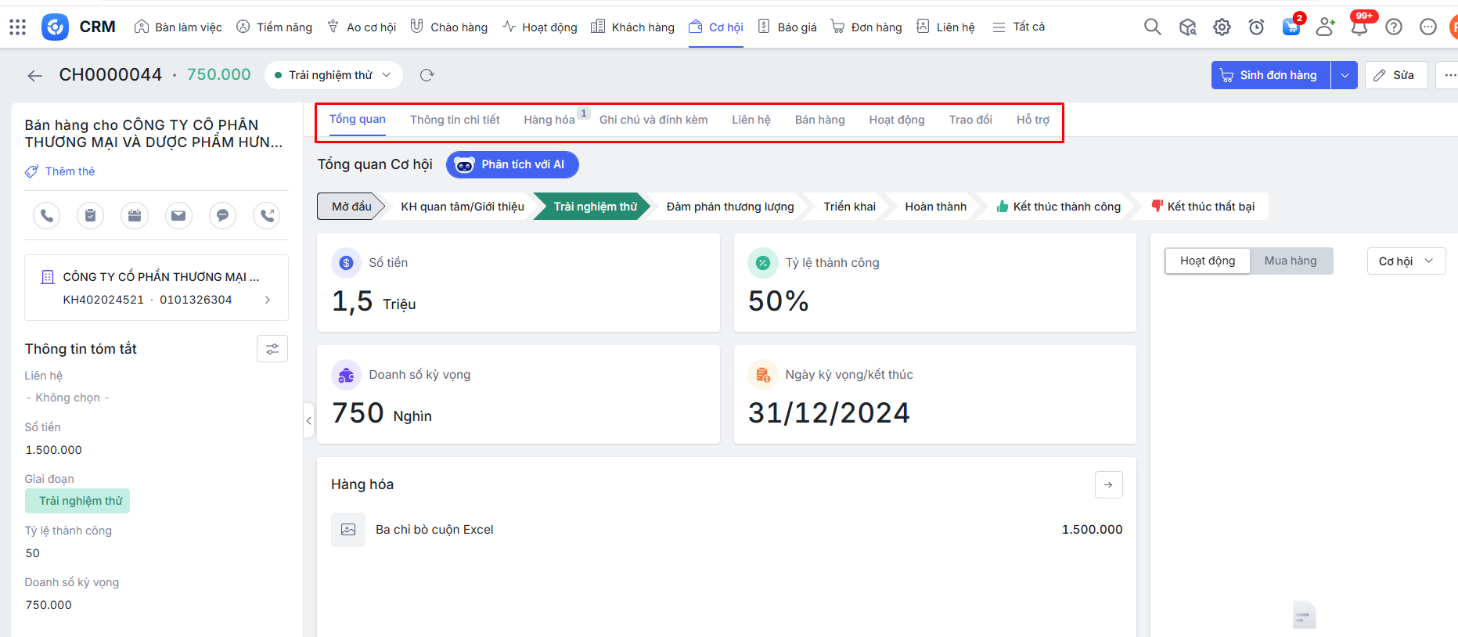Click the Thông tin tóm tắt settings icon
The image size is (1458, 637).
(272, 349)
